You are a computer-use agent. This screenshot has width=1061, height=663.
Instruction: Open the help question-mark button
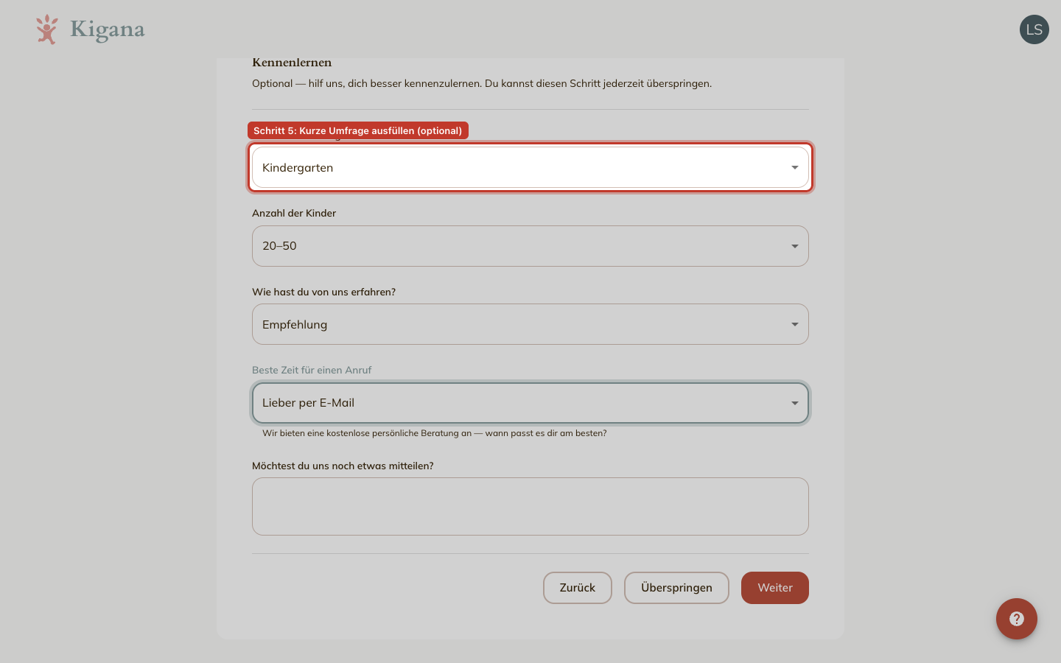1017,619
